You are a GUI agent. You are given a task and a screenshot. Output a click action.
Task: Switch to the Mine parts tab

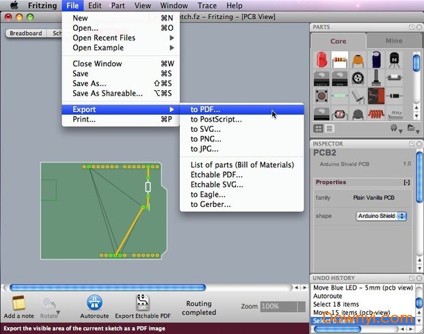[x=394, y=41]
